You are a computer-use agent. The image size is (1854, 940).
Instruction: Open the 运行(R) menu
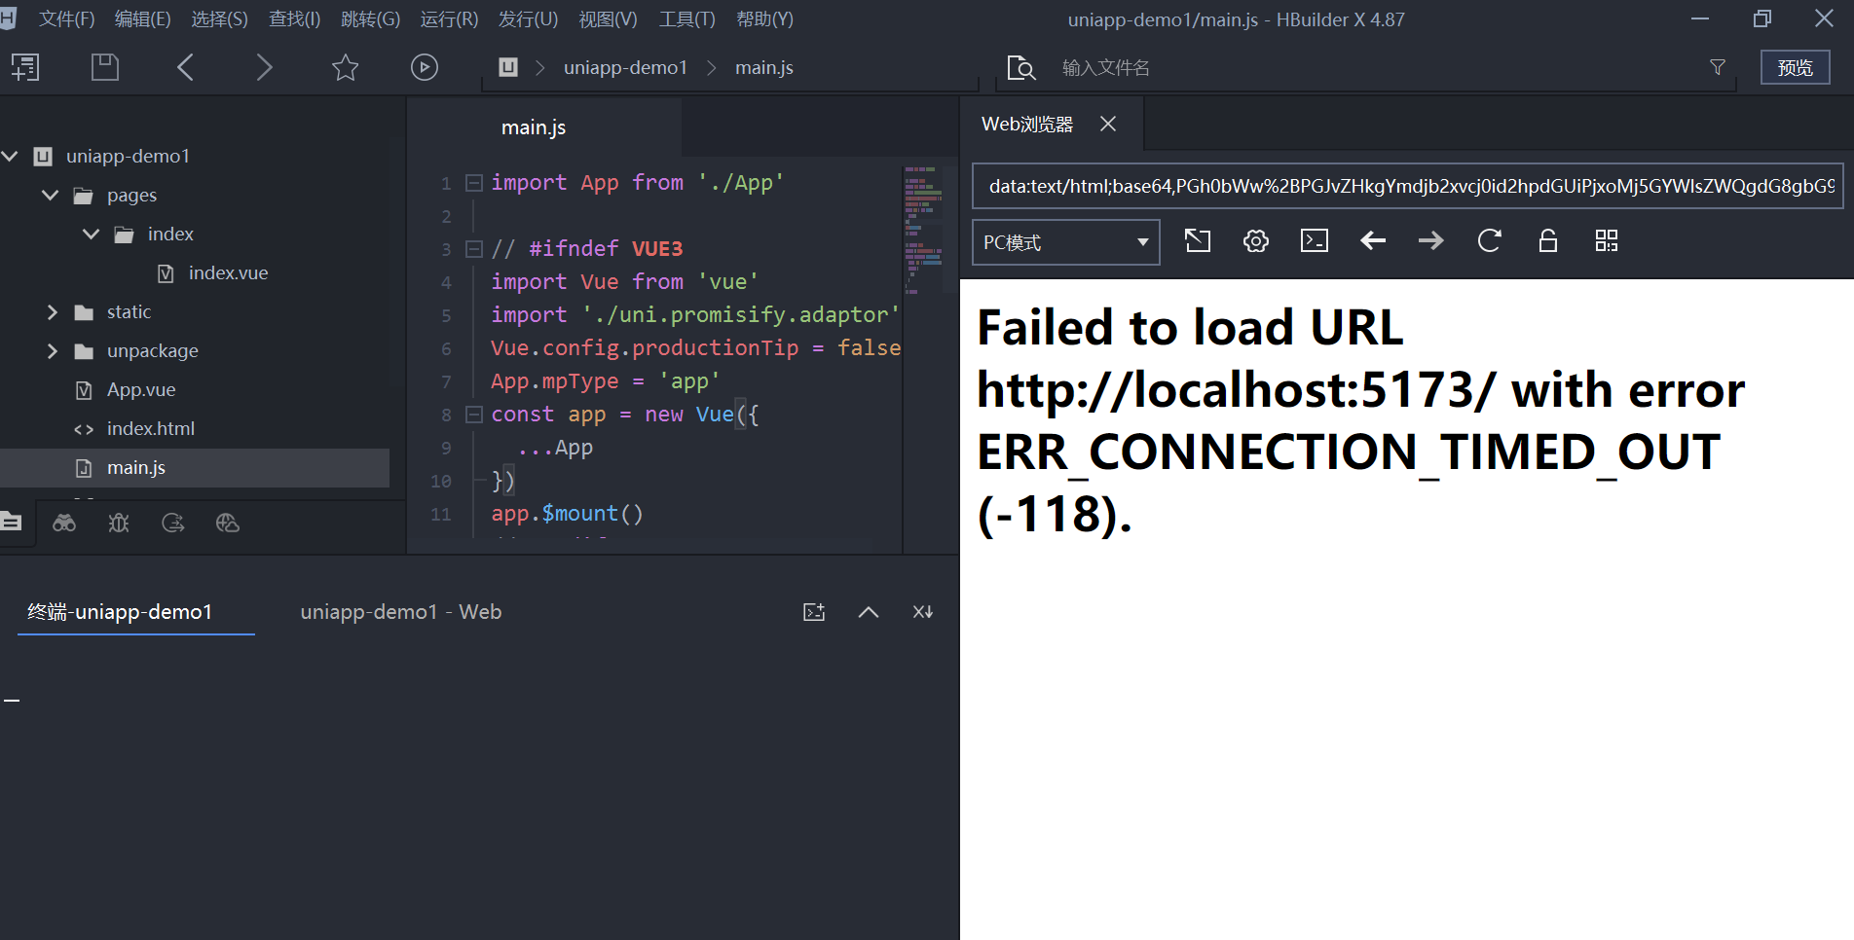point(449,19)
